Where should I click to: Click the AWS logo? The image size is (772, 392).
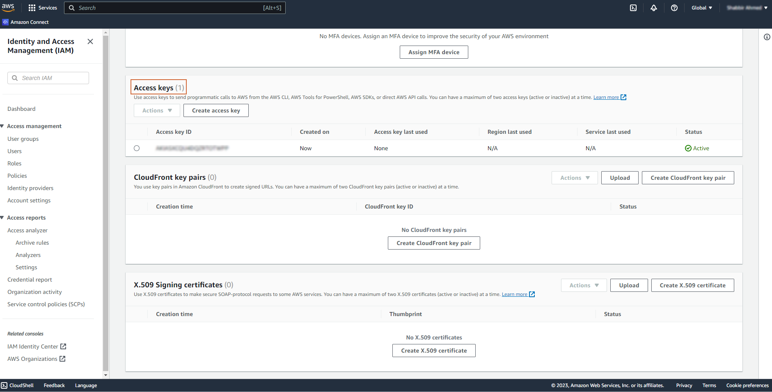tap(8, 7)
